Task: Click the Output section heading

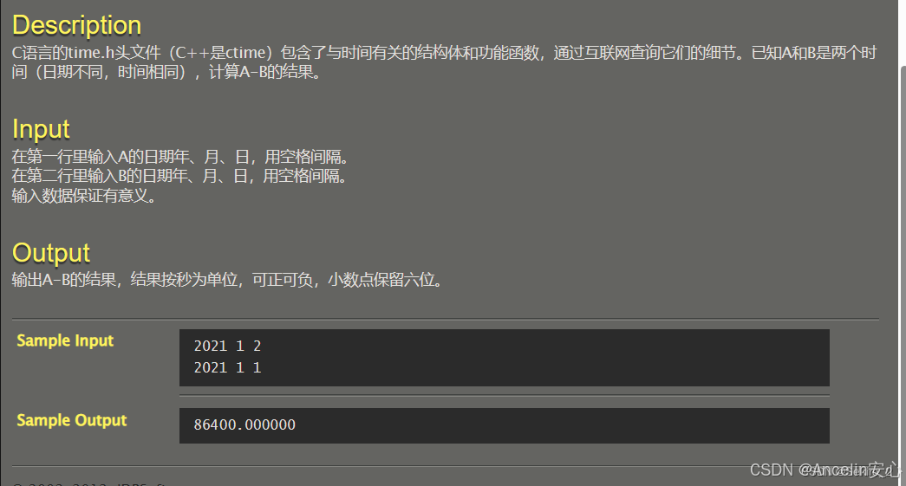Action: pyautogui.click(x=51, y=253)
